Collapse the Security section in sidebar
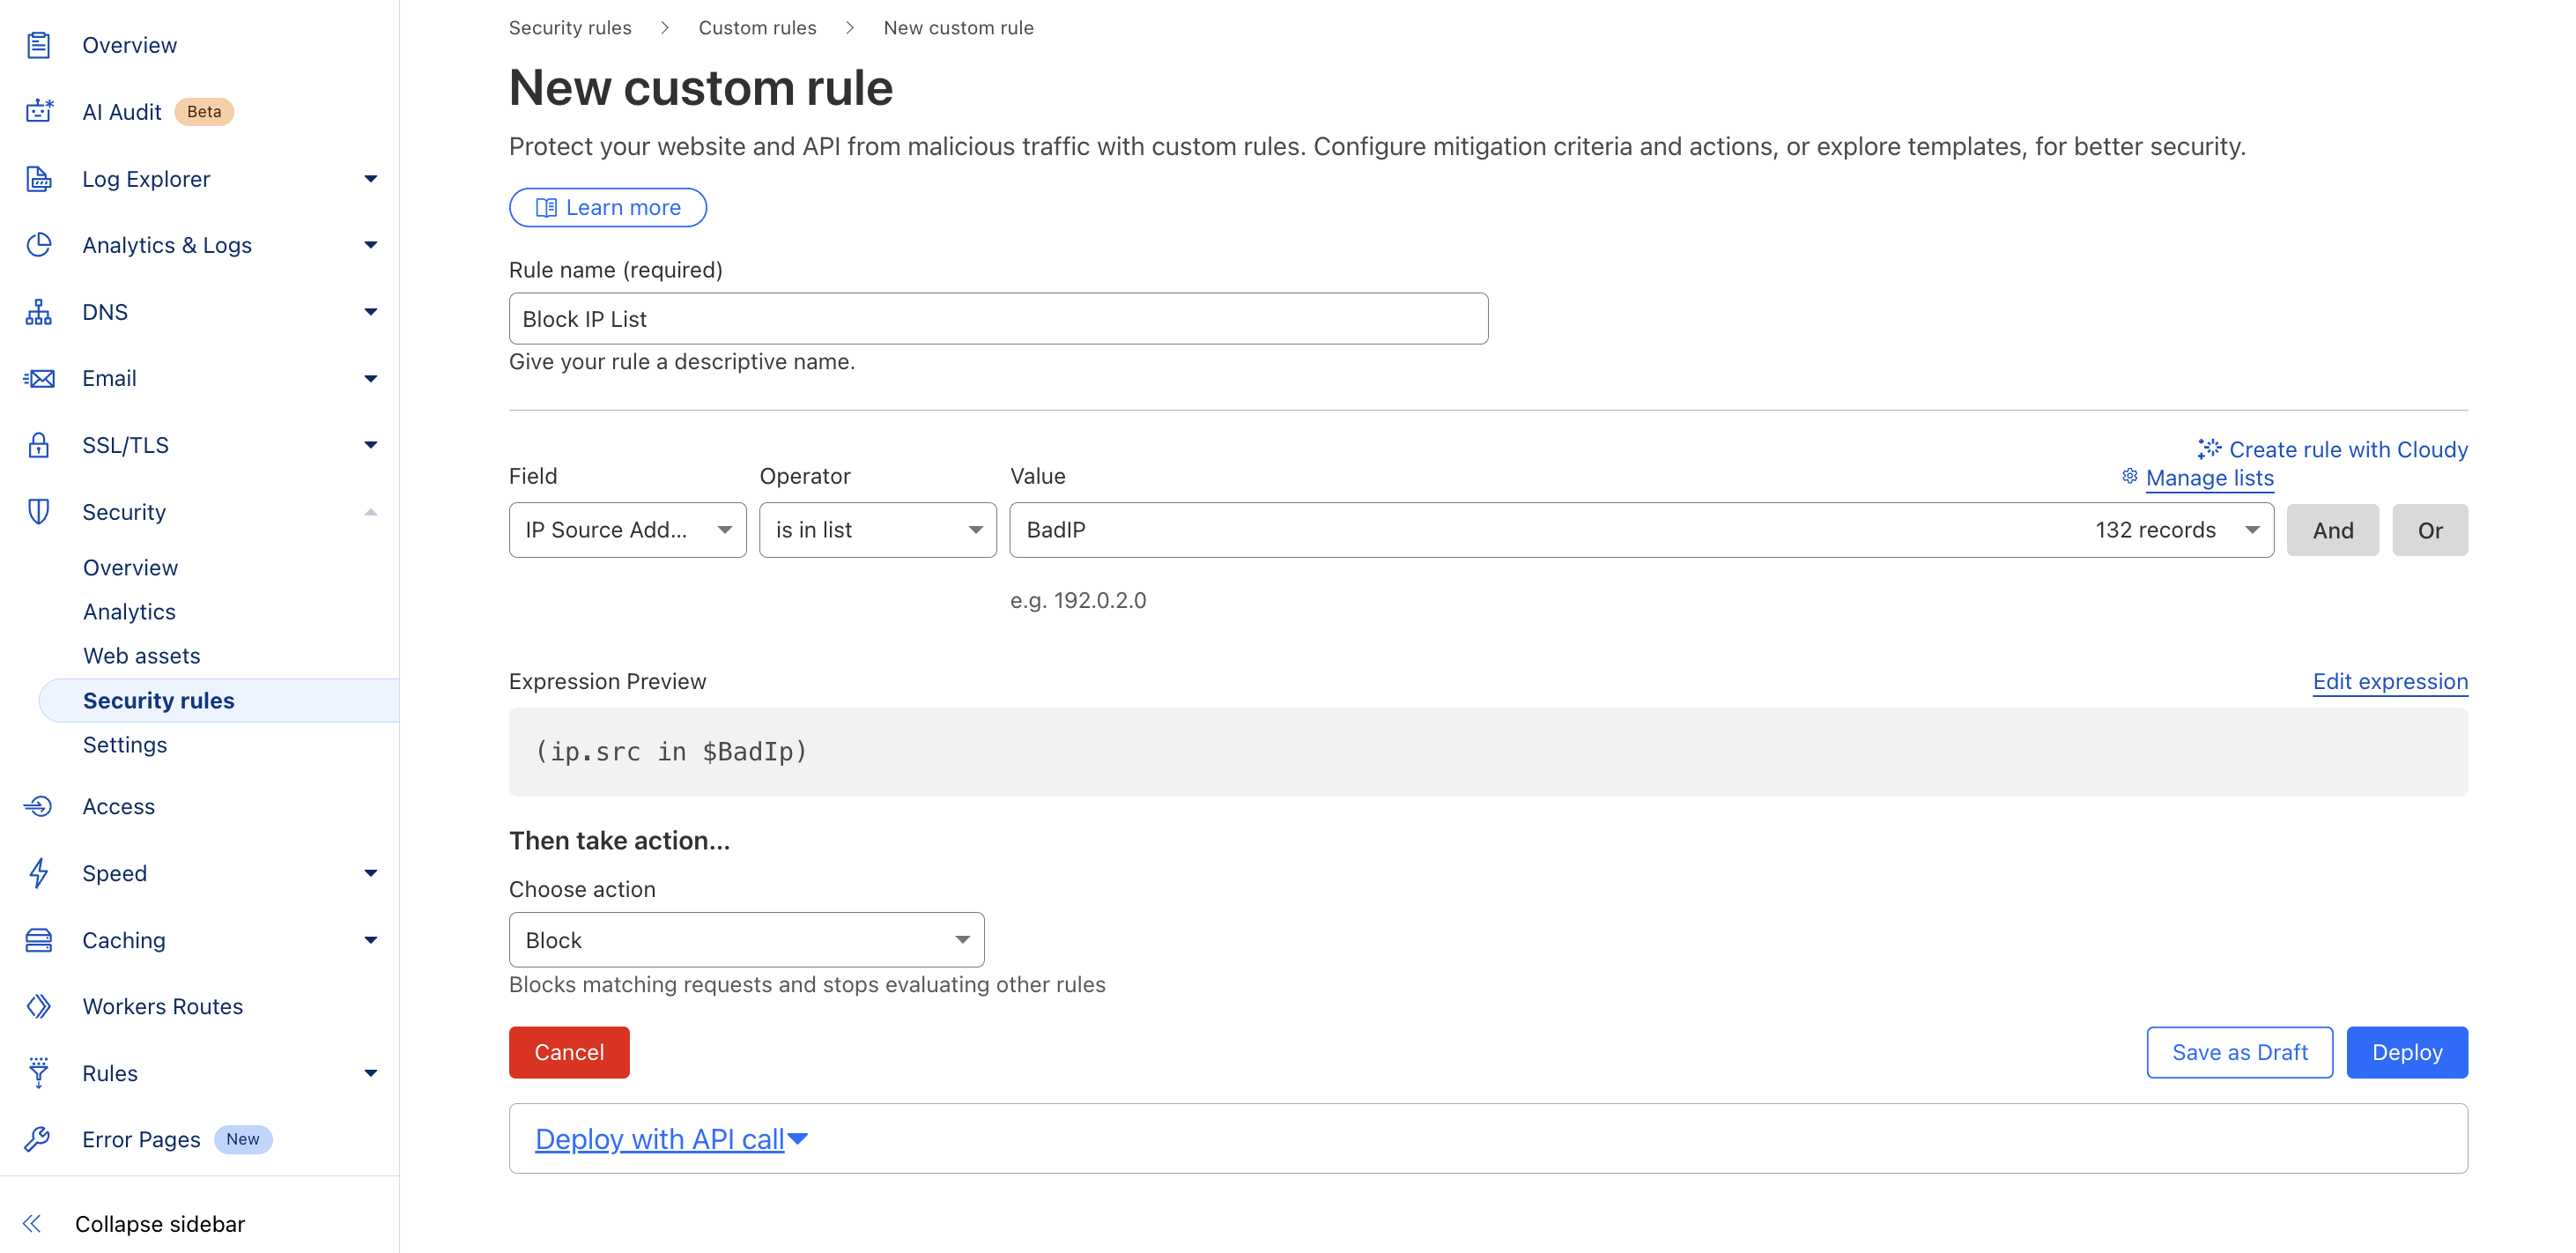Screen dimensions: 2576x1253 pos(370,512)
